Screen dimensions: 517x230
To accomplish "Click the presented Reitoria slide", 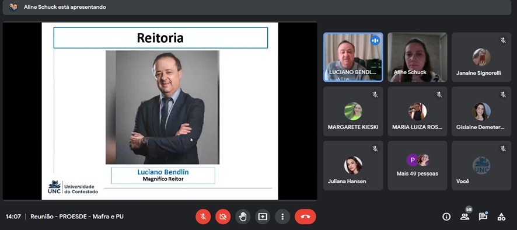I will [160, 111].
